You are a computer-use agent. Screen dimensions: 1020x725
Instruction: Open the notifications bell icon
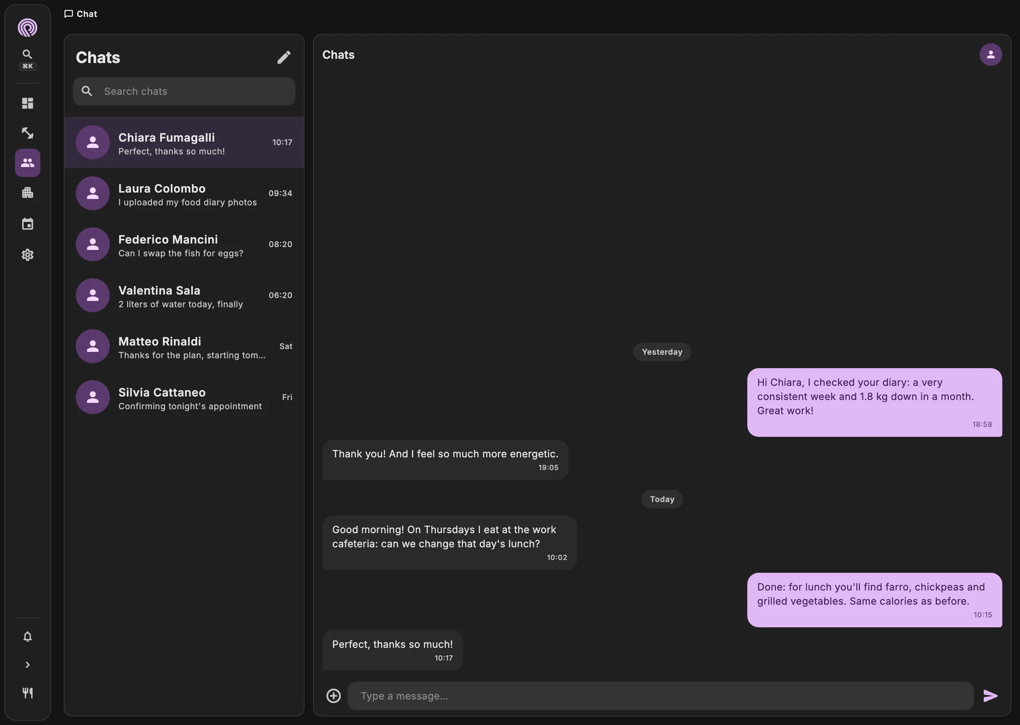(28, 637)
